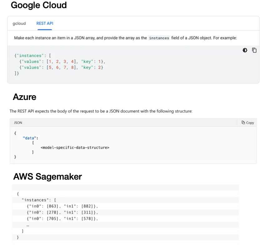
Task: Click the Sagemaker line containing 863 and 882
Action: tap(62, 206)
